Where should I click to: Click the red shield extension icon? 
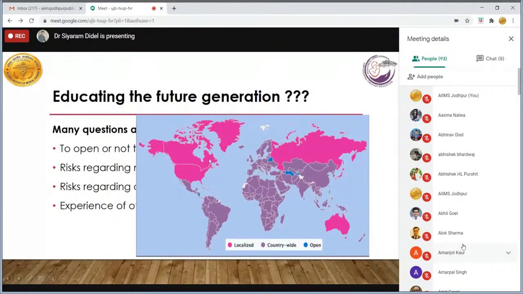coord(481,21)
